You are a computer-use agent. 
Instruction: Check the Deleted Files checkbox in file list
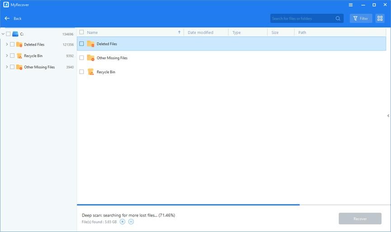[82, 44]
